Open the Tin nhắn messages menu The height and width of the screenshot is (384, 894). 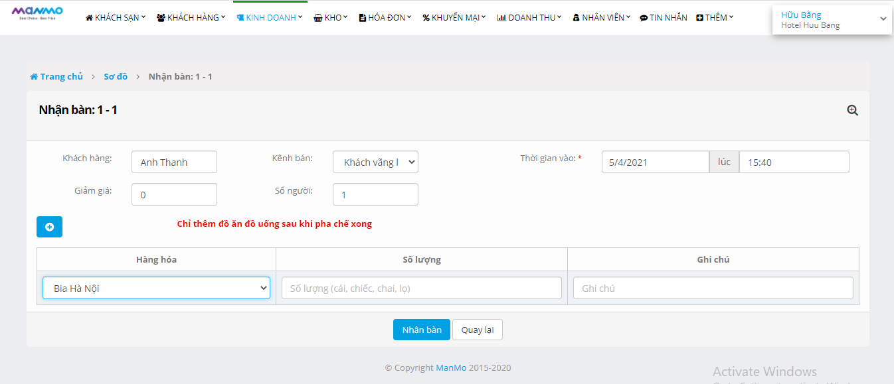(663, 18)
